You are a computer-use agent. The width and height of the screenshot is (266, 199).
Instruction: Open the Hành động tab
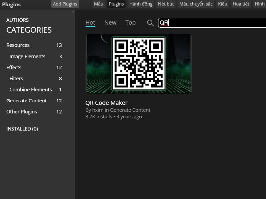pos(141,4)
